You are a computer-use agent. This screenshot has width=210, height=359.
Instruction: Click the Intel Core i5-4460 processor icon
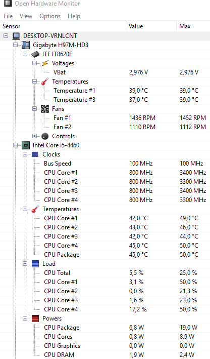click(x=26, y=145)
